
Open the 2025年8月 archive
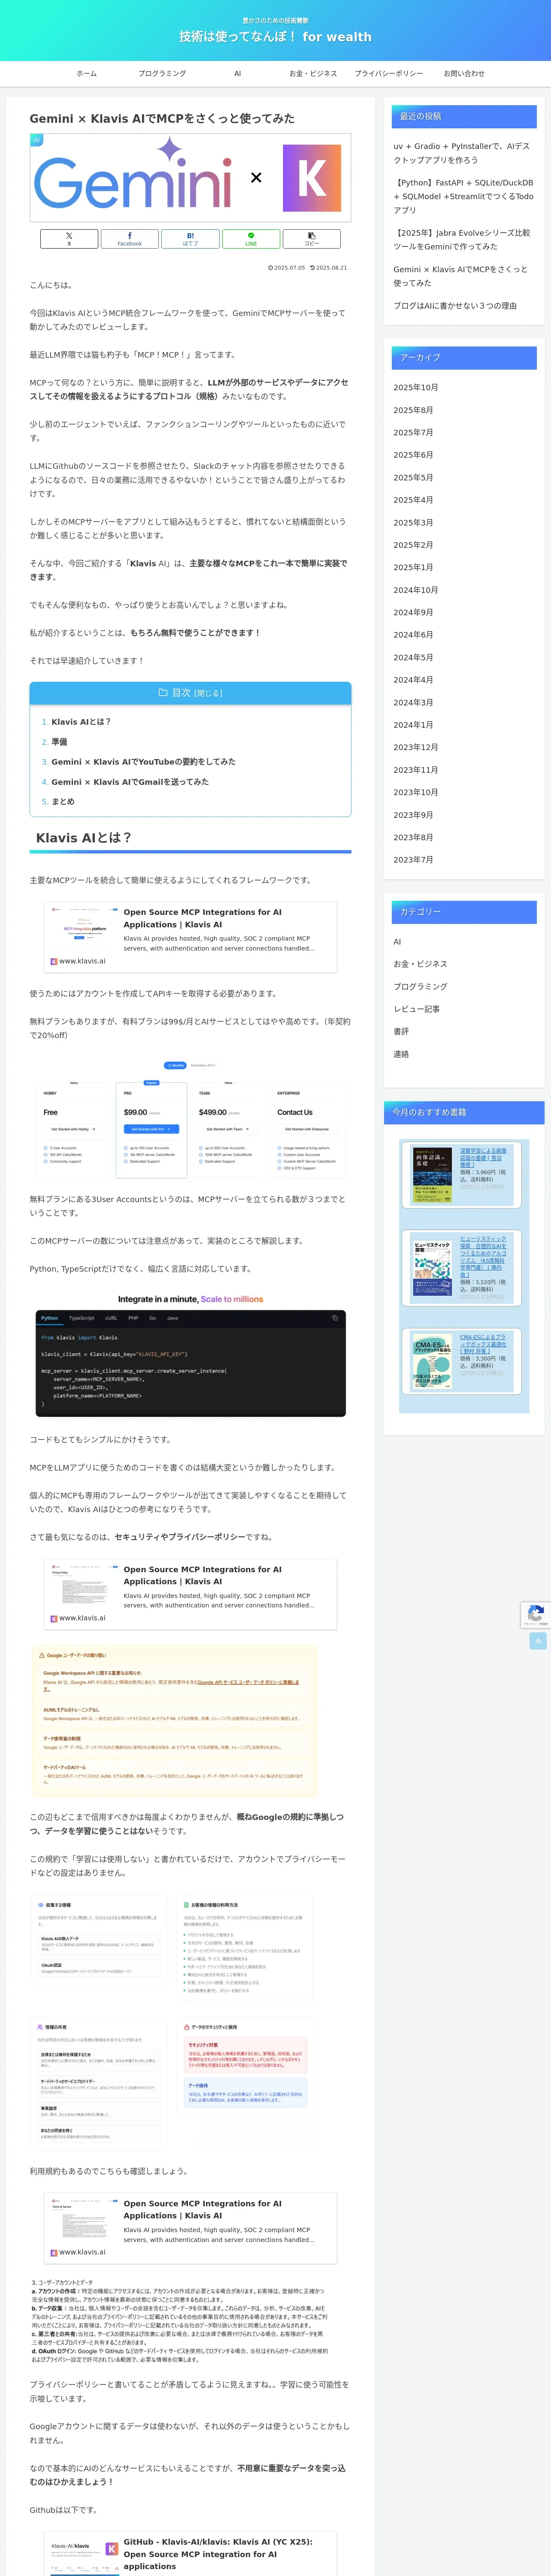point(413,410)
